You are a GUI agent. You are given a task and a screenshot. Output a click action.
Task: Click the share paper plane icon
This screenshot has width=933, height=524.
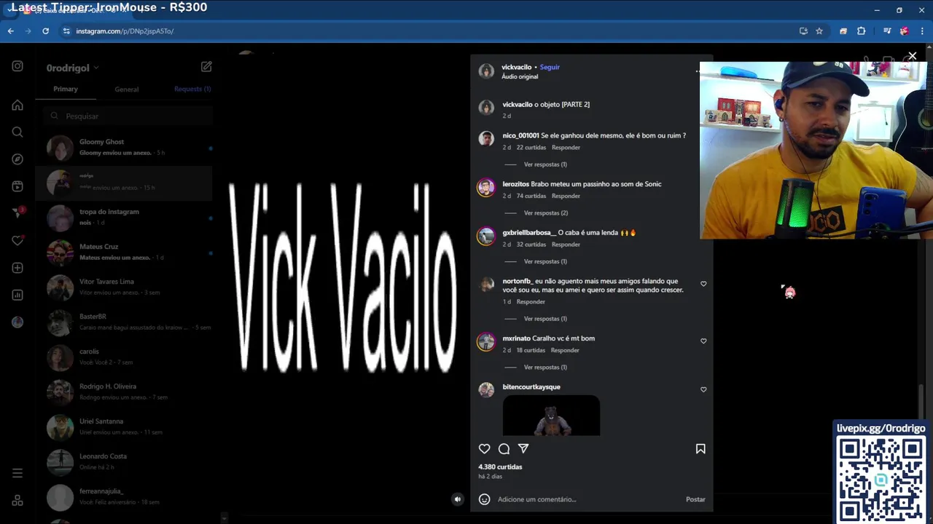[523, 449]
